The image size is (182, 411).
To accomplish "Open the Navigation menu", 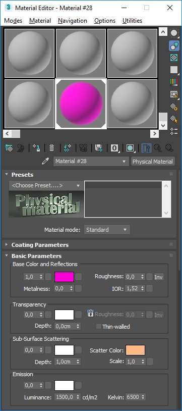I will (73, 21).
